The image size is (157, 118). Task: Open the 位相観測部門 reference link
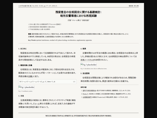pos(87,97)
